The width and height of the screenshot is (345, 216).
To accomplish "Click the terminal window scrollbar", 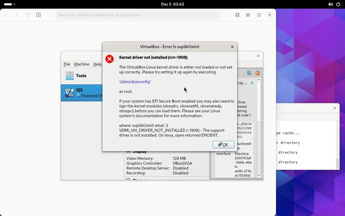I will pos(337,163).
